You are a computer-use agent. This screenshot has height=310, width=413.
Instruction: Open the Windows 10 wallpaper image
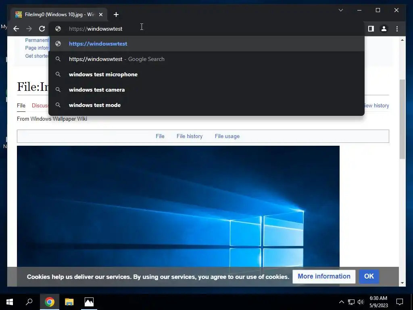(178, 206)
